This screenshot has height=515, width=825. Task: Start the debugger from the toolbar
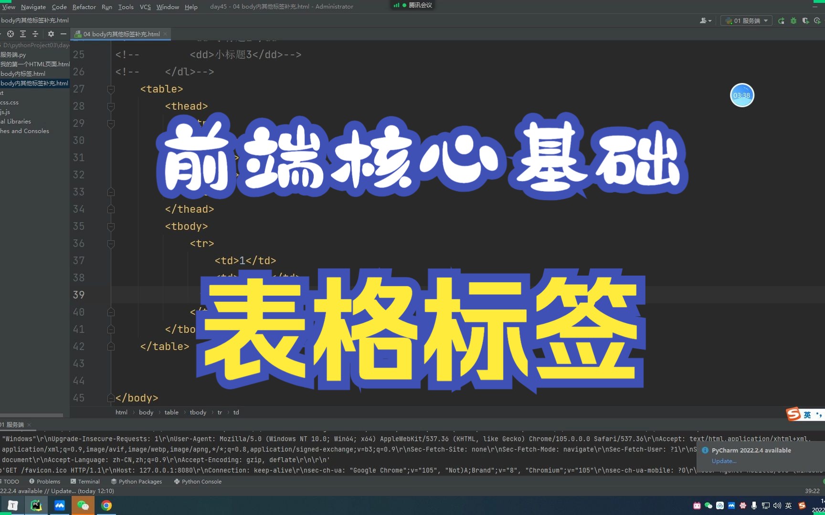793,21
